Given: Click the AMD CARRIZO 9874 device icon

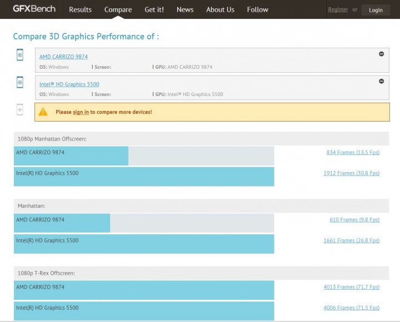Looking at the screenshot, I should coord(20,55).
